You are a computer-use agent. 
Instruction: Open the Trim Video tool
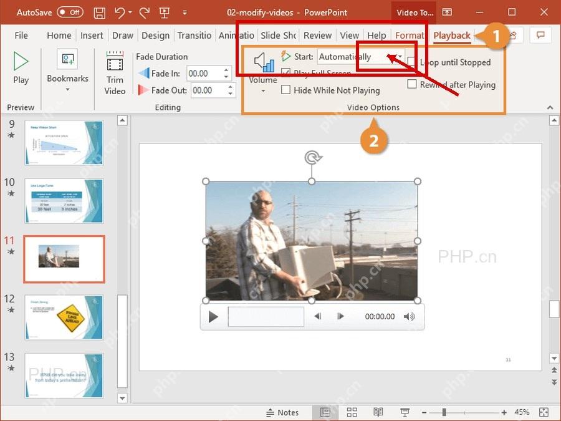pyautogui.click(x=115, y=74)
